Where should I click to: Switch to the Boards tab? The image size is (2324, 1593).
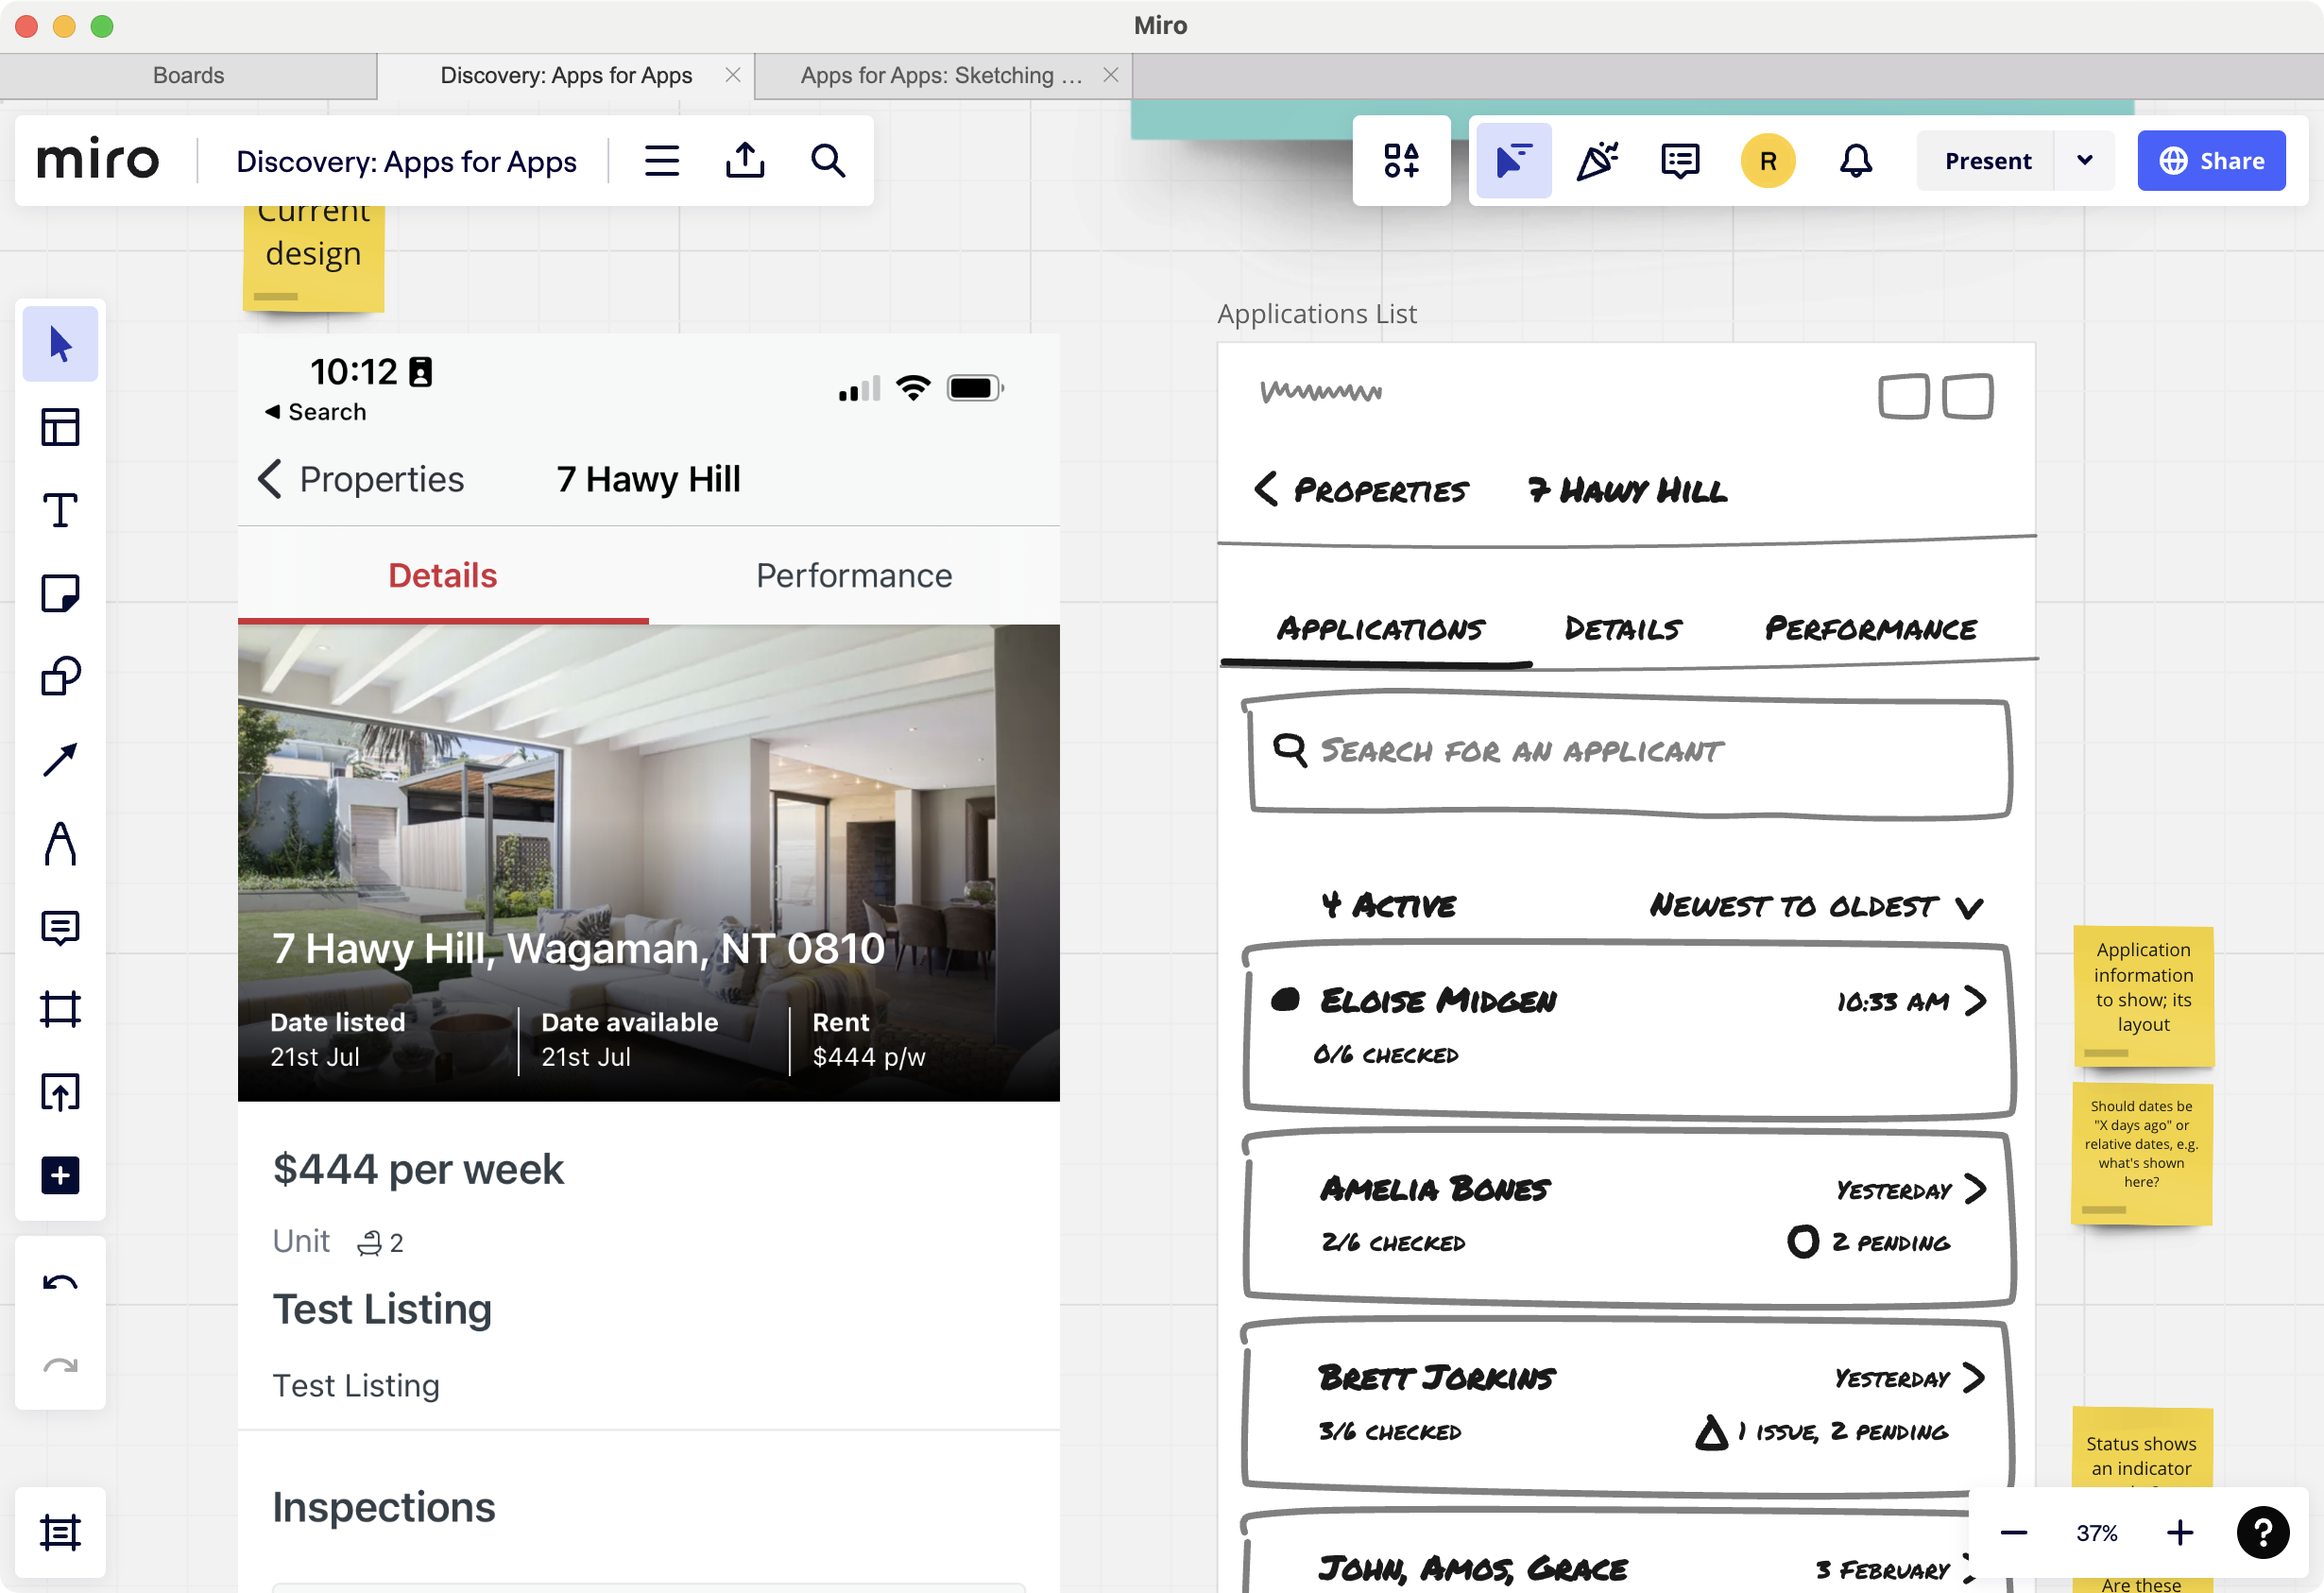coord(188,75)
